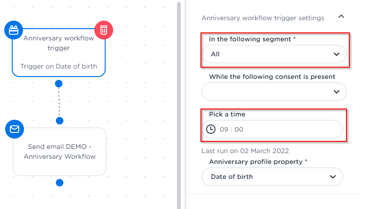Click the gift icon on trigger node

click(14, 31)
